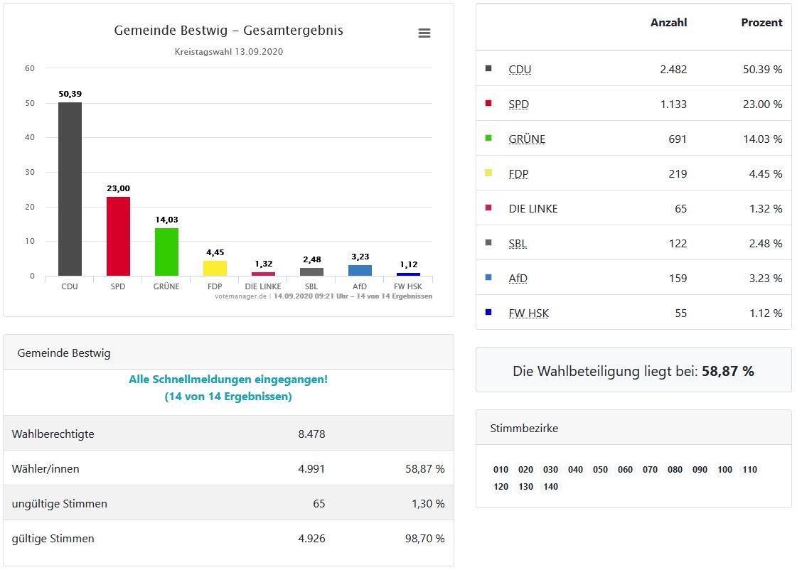Choose Stimmbezirk 100
This screenshot has width=797, height=570.
724,470
